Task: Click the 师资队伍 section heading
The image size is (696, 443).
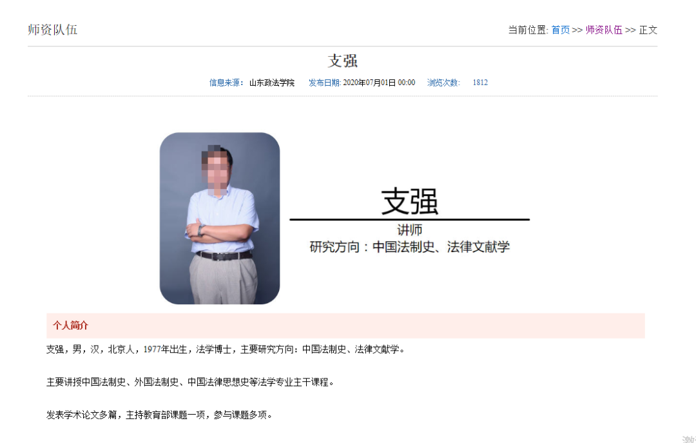Action: (x=52, y=30)
